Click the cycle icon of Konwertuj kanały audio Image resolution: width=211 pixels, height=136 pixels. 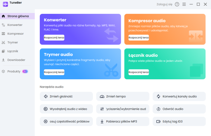click(159, 96)
